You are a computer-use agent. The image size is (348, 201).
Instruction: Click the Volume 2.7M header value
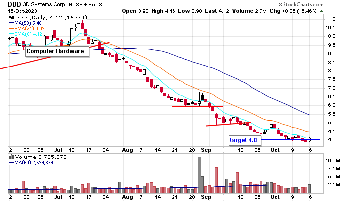click(249, 11)
